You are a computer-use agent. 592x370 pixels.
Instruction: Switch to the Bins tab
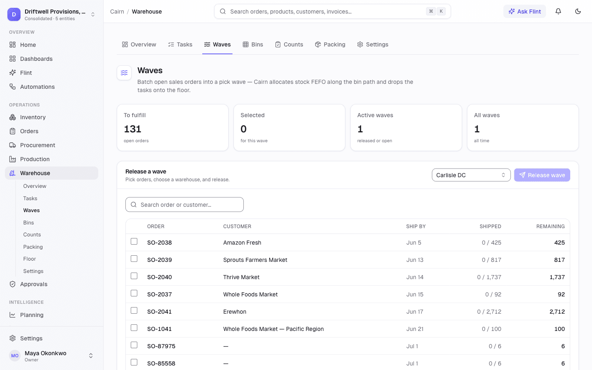[x=253, y=44]
